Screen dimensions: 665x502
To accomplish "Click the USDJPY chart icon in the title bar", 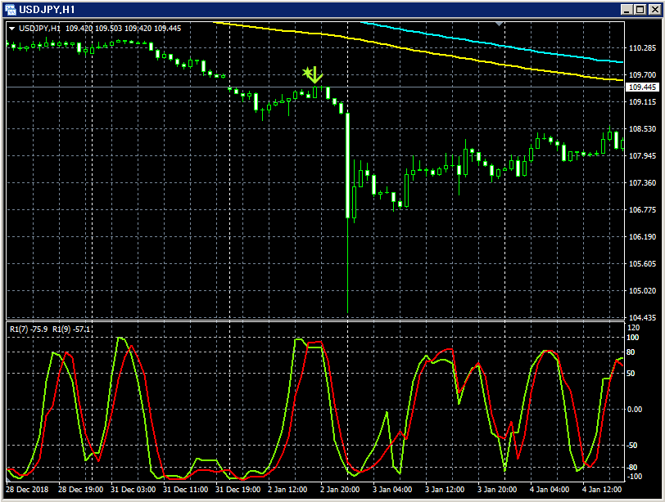I will click(x=9, y=8).
